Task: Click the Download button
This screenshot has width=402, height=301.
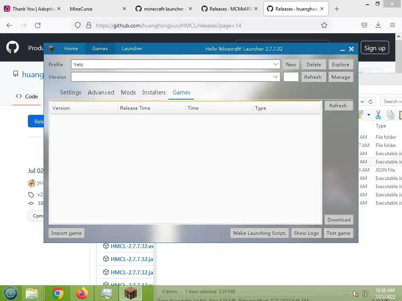Action: tap(339, 219)
